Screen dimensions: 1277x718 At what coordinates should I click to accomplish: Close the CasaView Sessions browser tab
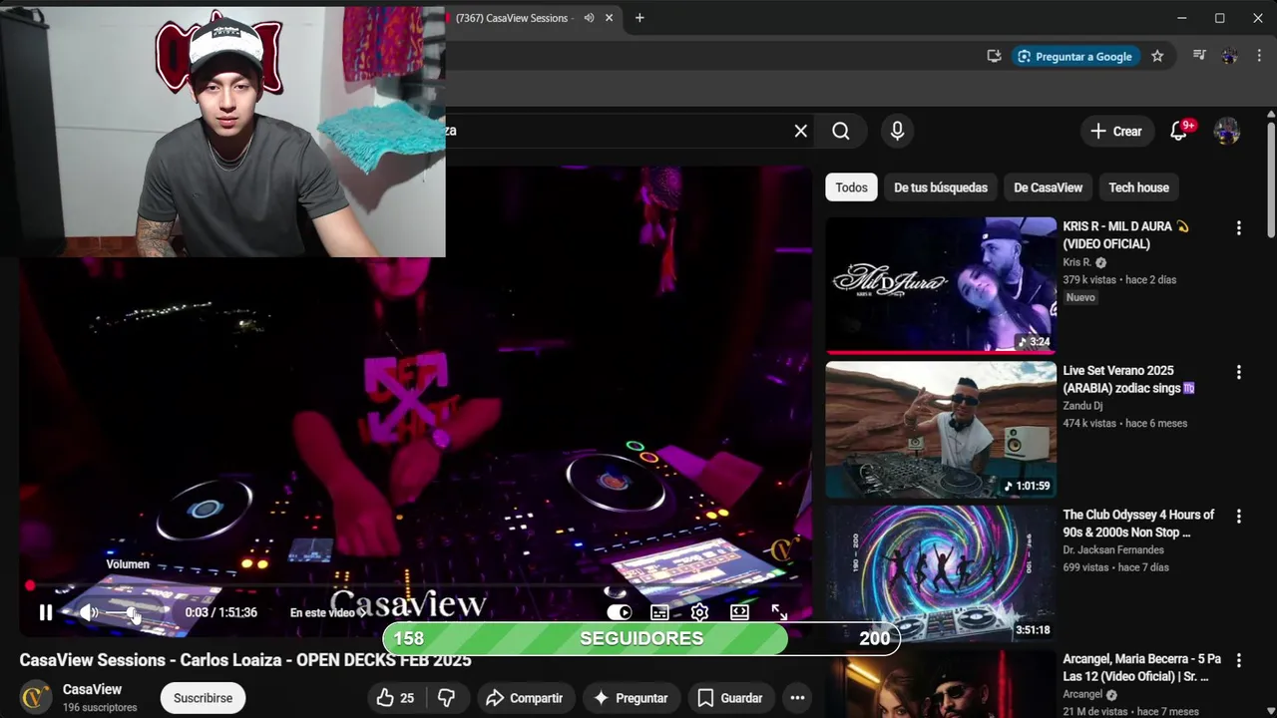click(x=609, y=18)
